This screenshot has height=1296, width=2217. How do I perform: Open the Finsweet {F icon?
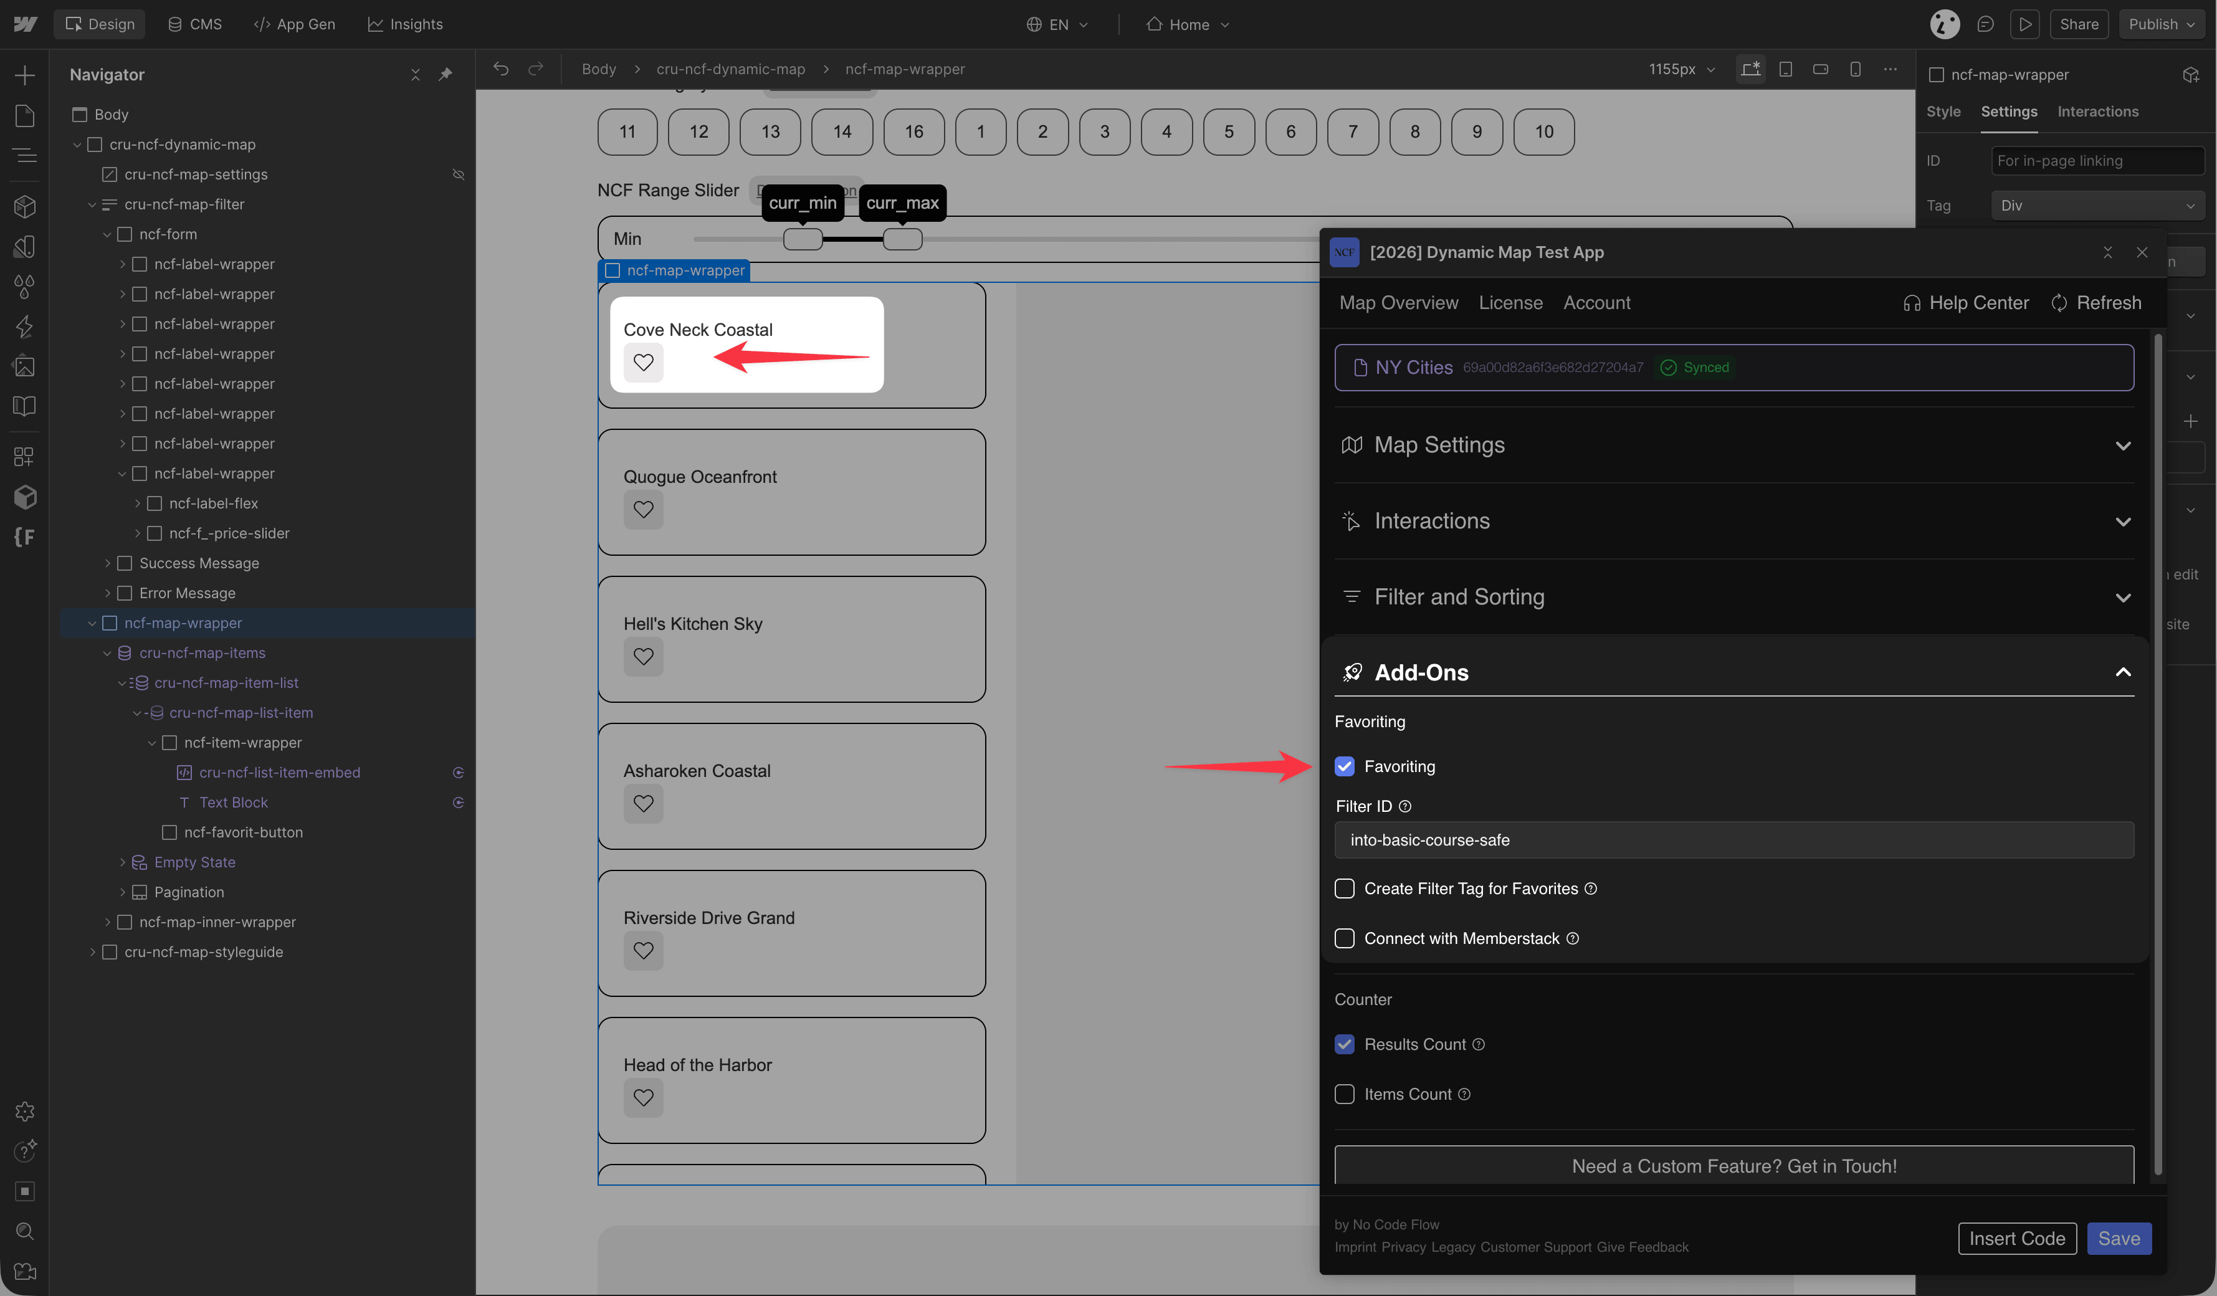(25, 536)
